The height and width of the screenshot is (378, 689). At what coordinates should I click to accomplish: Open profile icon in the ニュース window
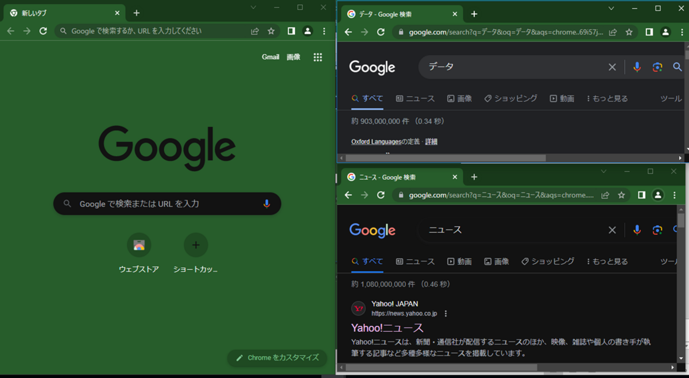(x=658, y=195)
